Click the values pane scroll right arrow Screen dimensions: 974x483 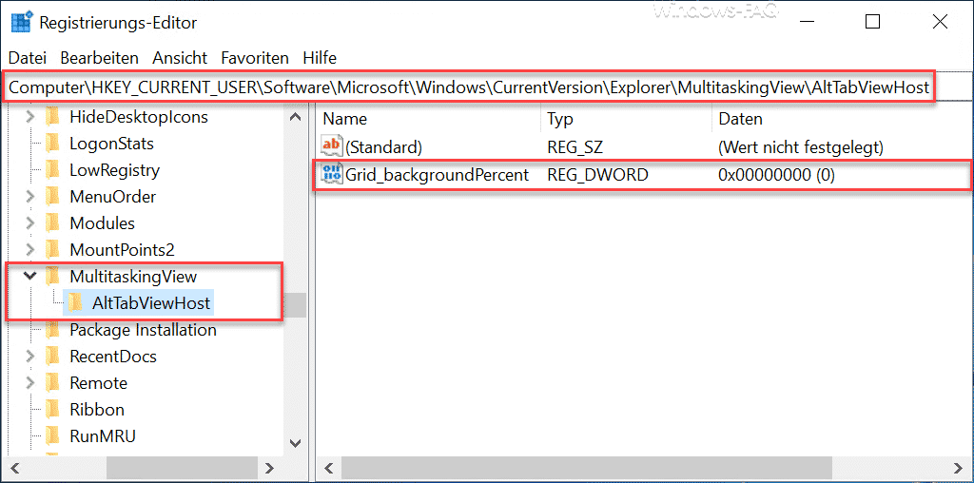pyautogui.click(x=959, y=467)
